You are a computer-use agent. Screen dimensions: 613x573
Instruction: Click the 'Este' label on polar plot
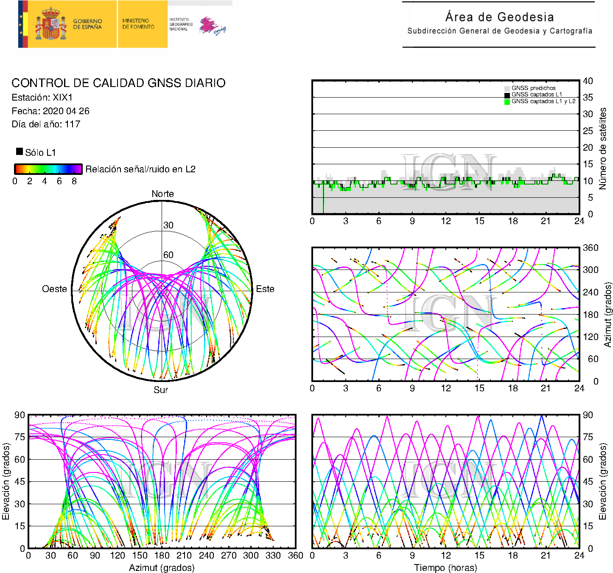pos(265,289)
